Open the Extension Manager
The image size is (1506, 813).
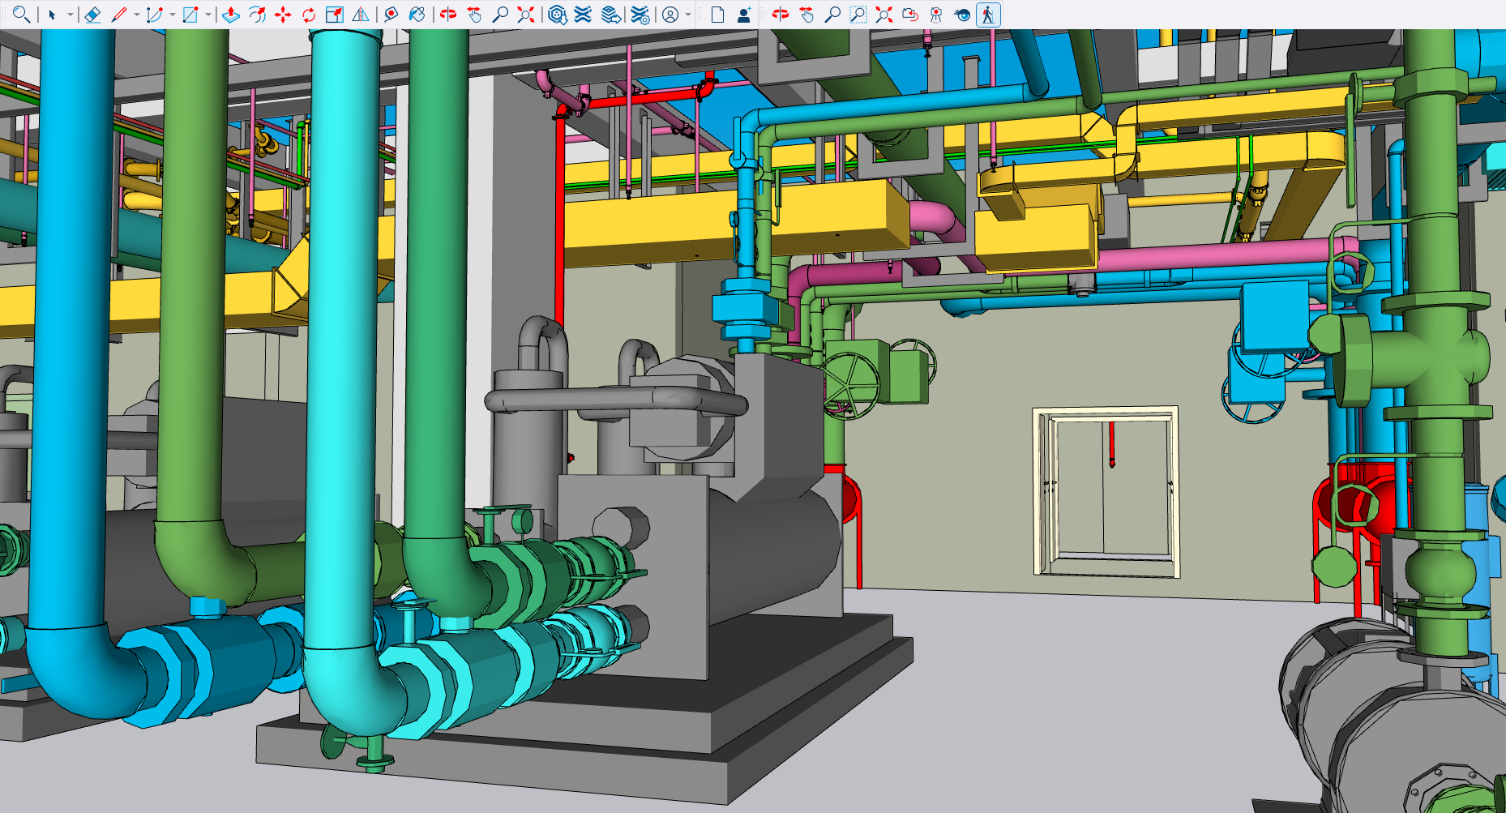click(x=640, y=15)
